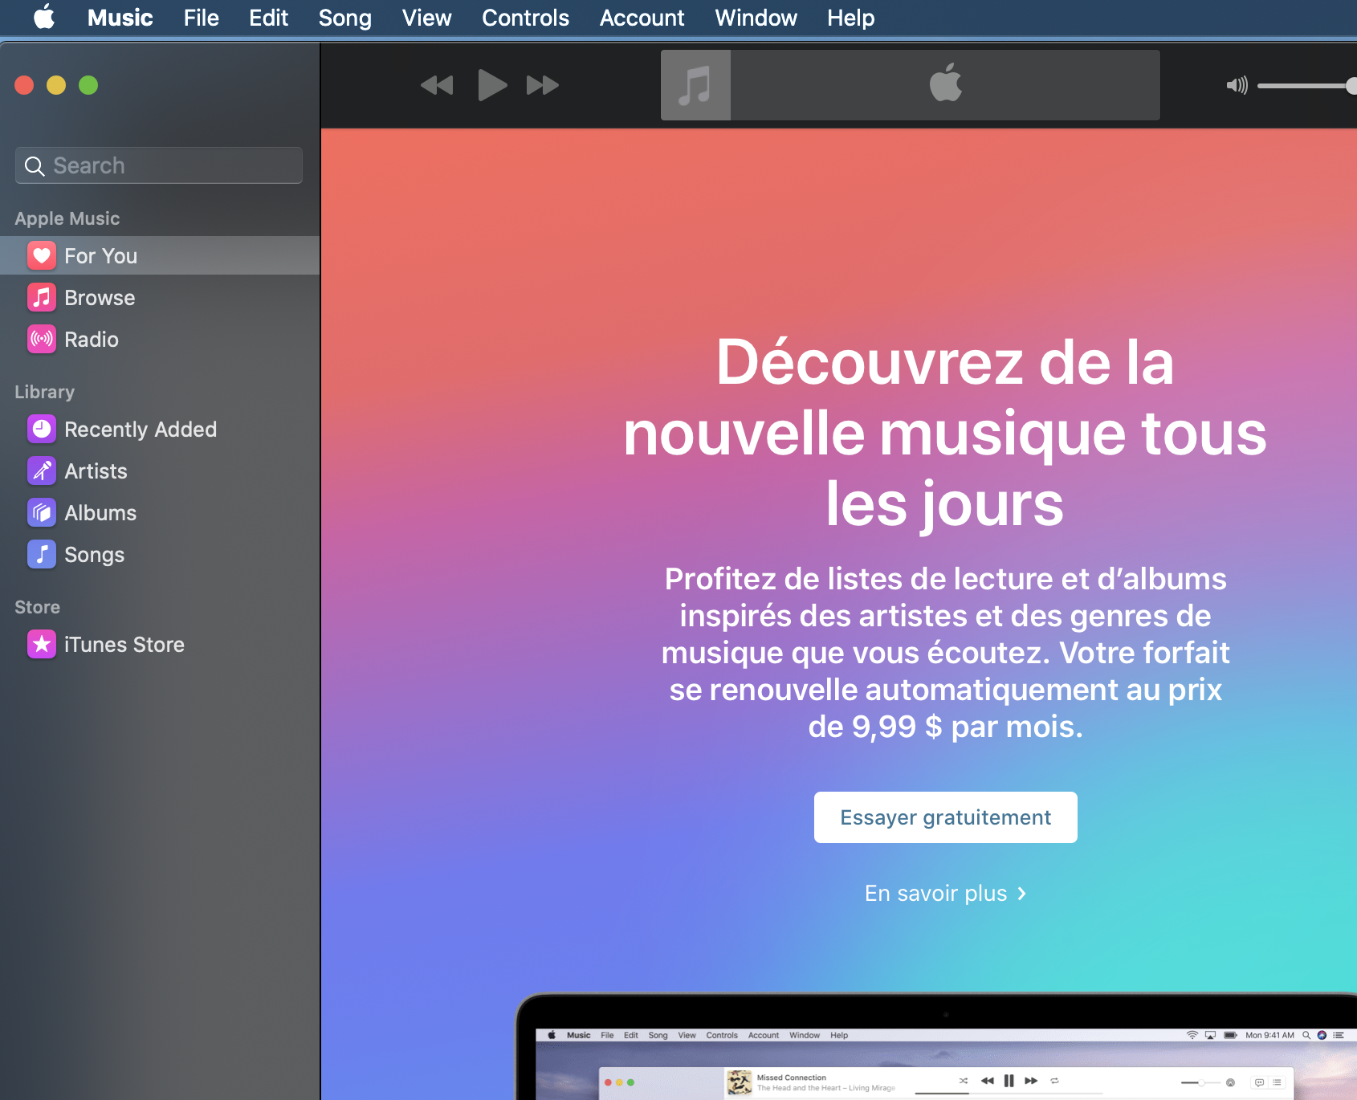This screenshot has height=1100, width=1357.
Task: Open the iTunes Store
Action: [161, 644]
